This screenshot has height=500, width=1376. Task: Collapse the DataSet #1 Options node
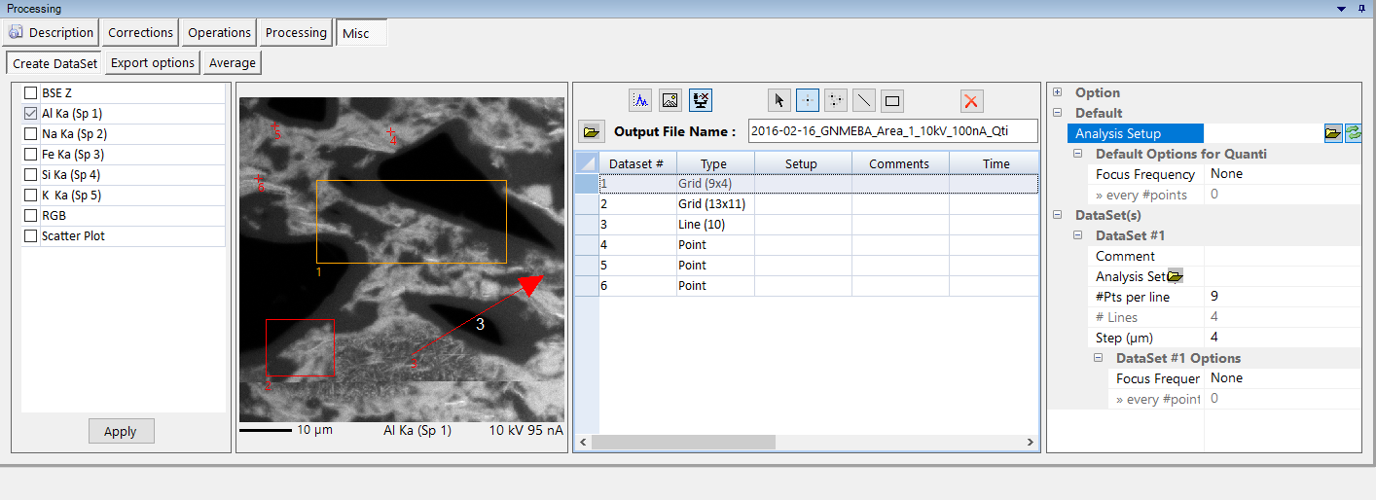(1098, 358)
